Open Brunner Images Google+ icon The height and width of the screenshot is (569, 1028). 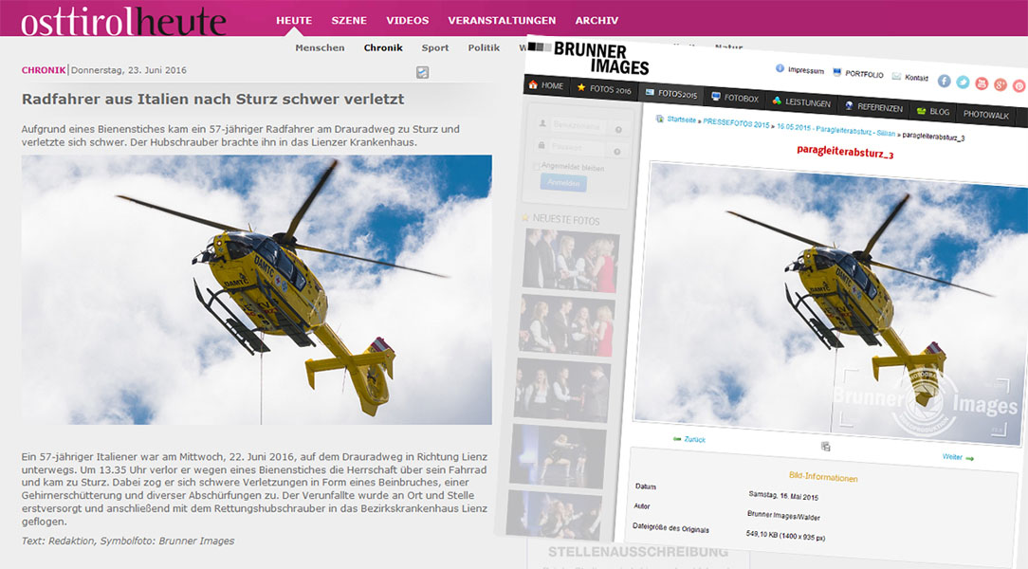point(1000,84)
